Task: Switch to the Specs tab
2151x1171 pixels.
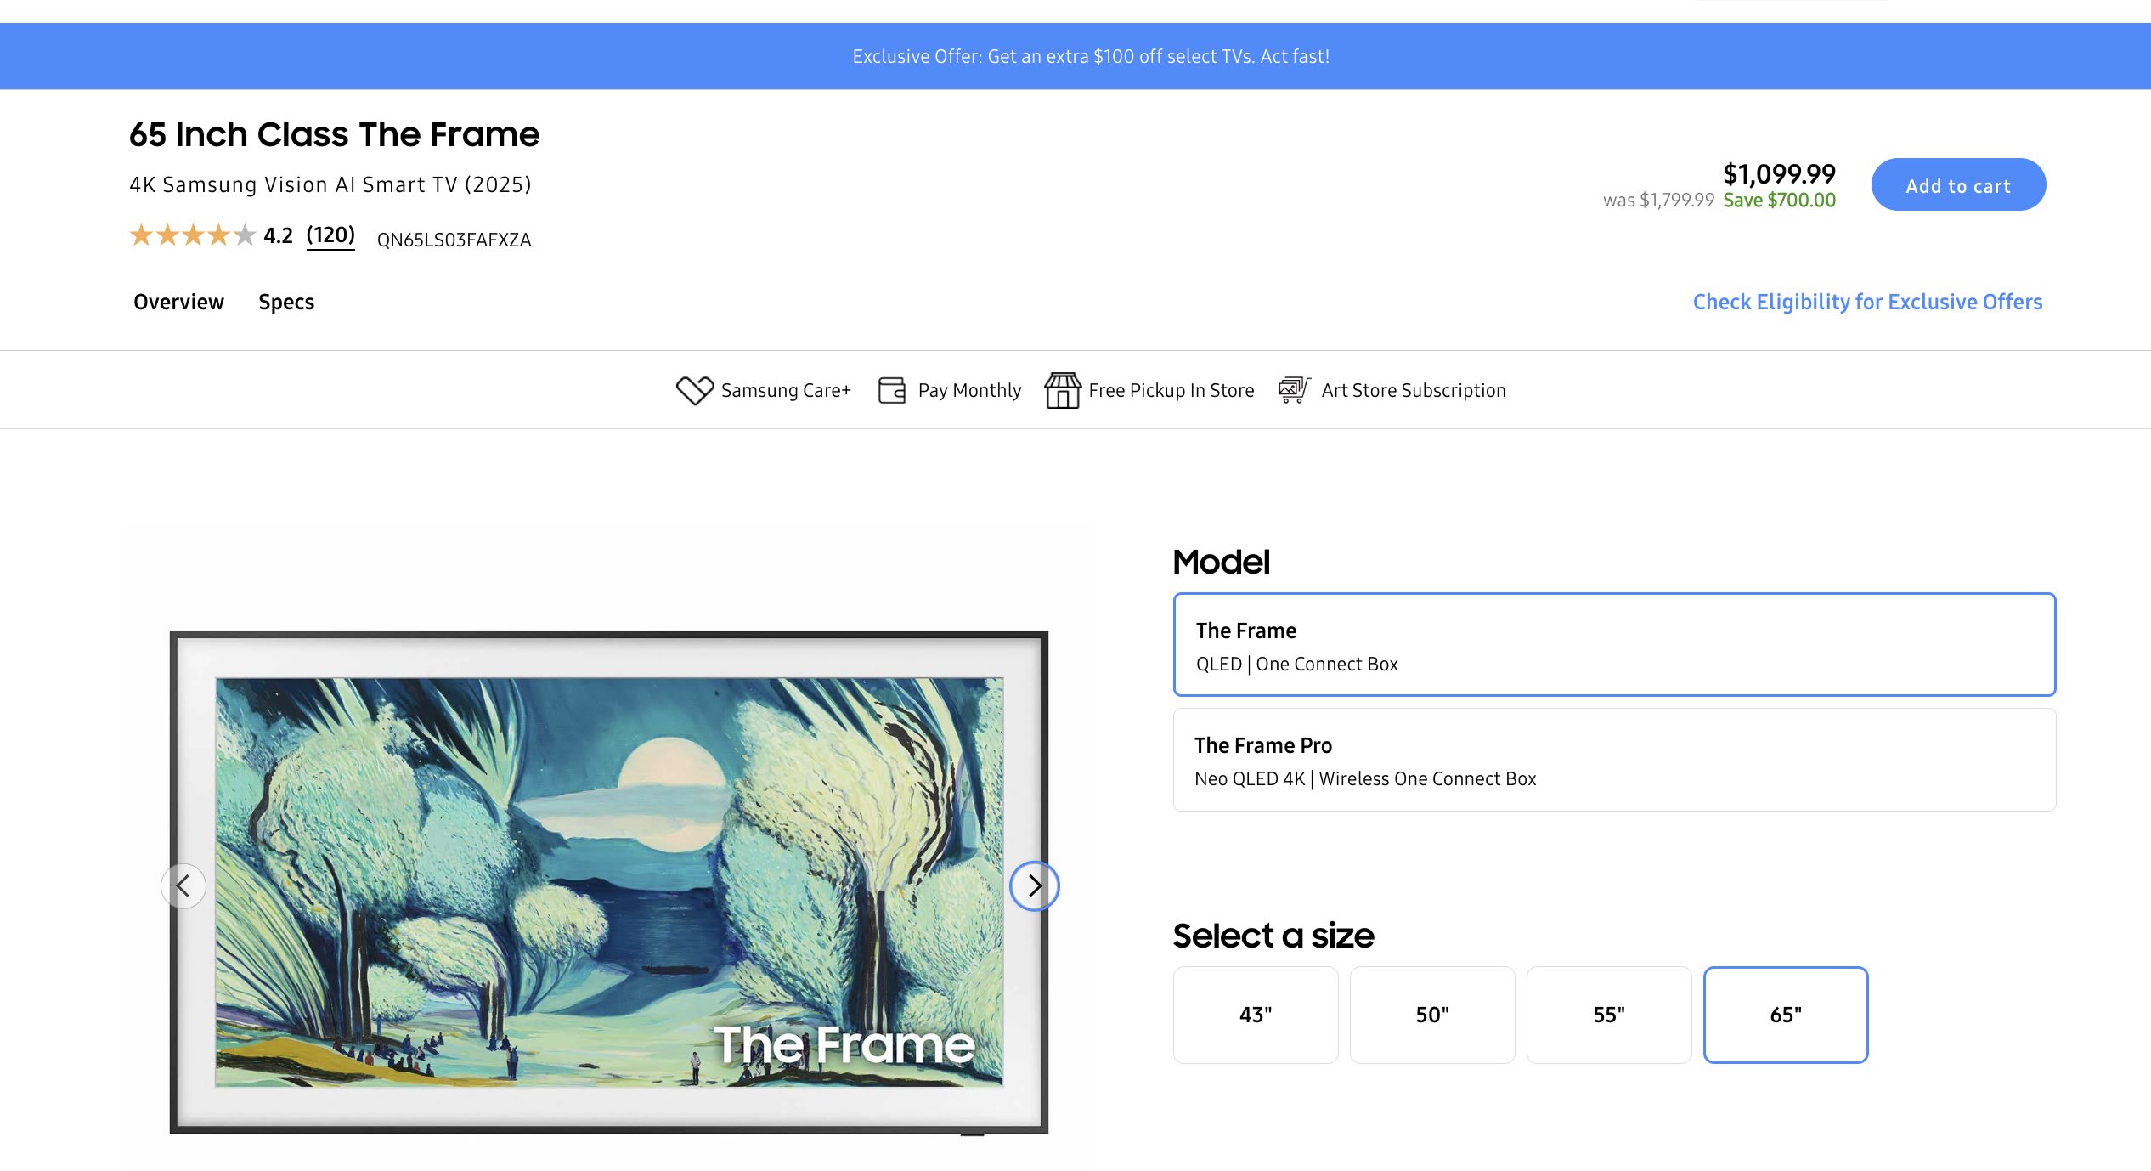Action: (286, 303)
